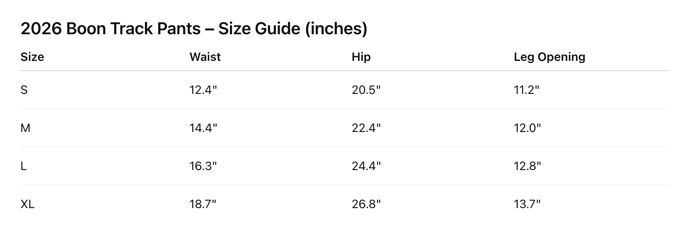Screen dimensions: 681x247
Task: Click the Hip column header
Action: tap(361, 57)
